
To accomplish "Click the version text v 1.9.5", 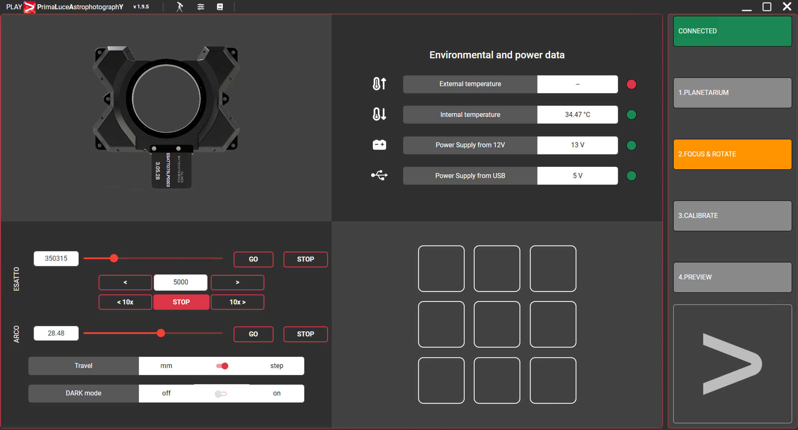I will tap(141, 7).
